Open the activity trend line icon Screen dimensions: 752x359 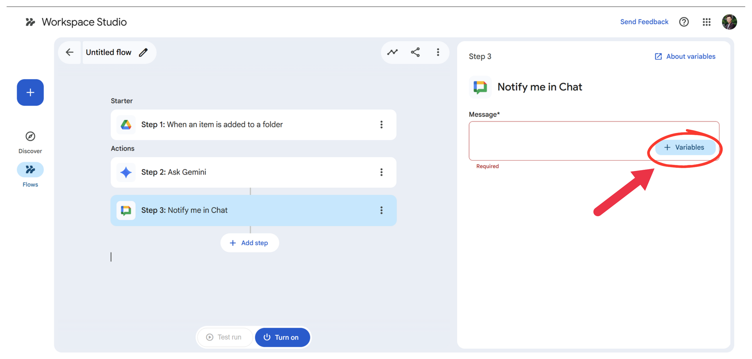393,52
